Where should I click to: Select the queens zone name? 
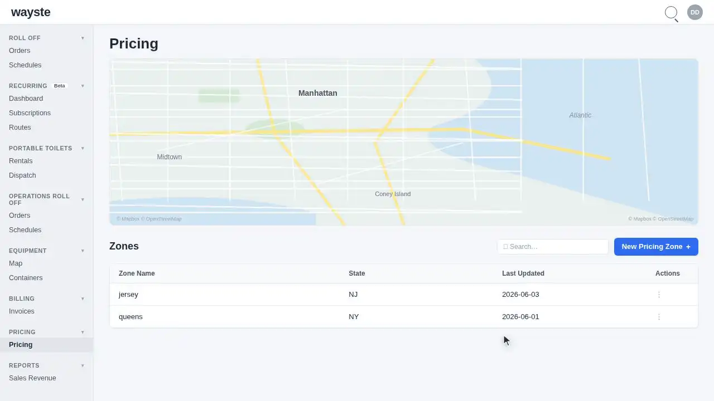click(131, 317)
